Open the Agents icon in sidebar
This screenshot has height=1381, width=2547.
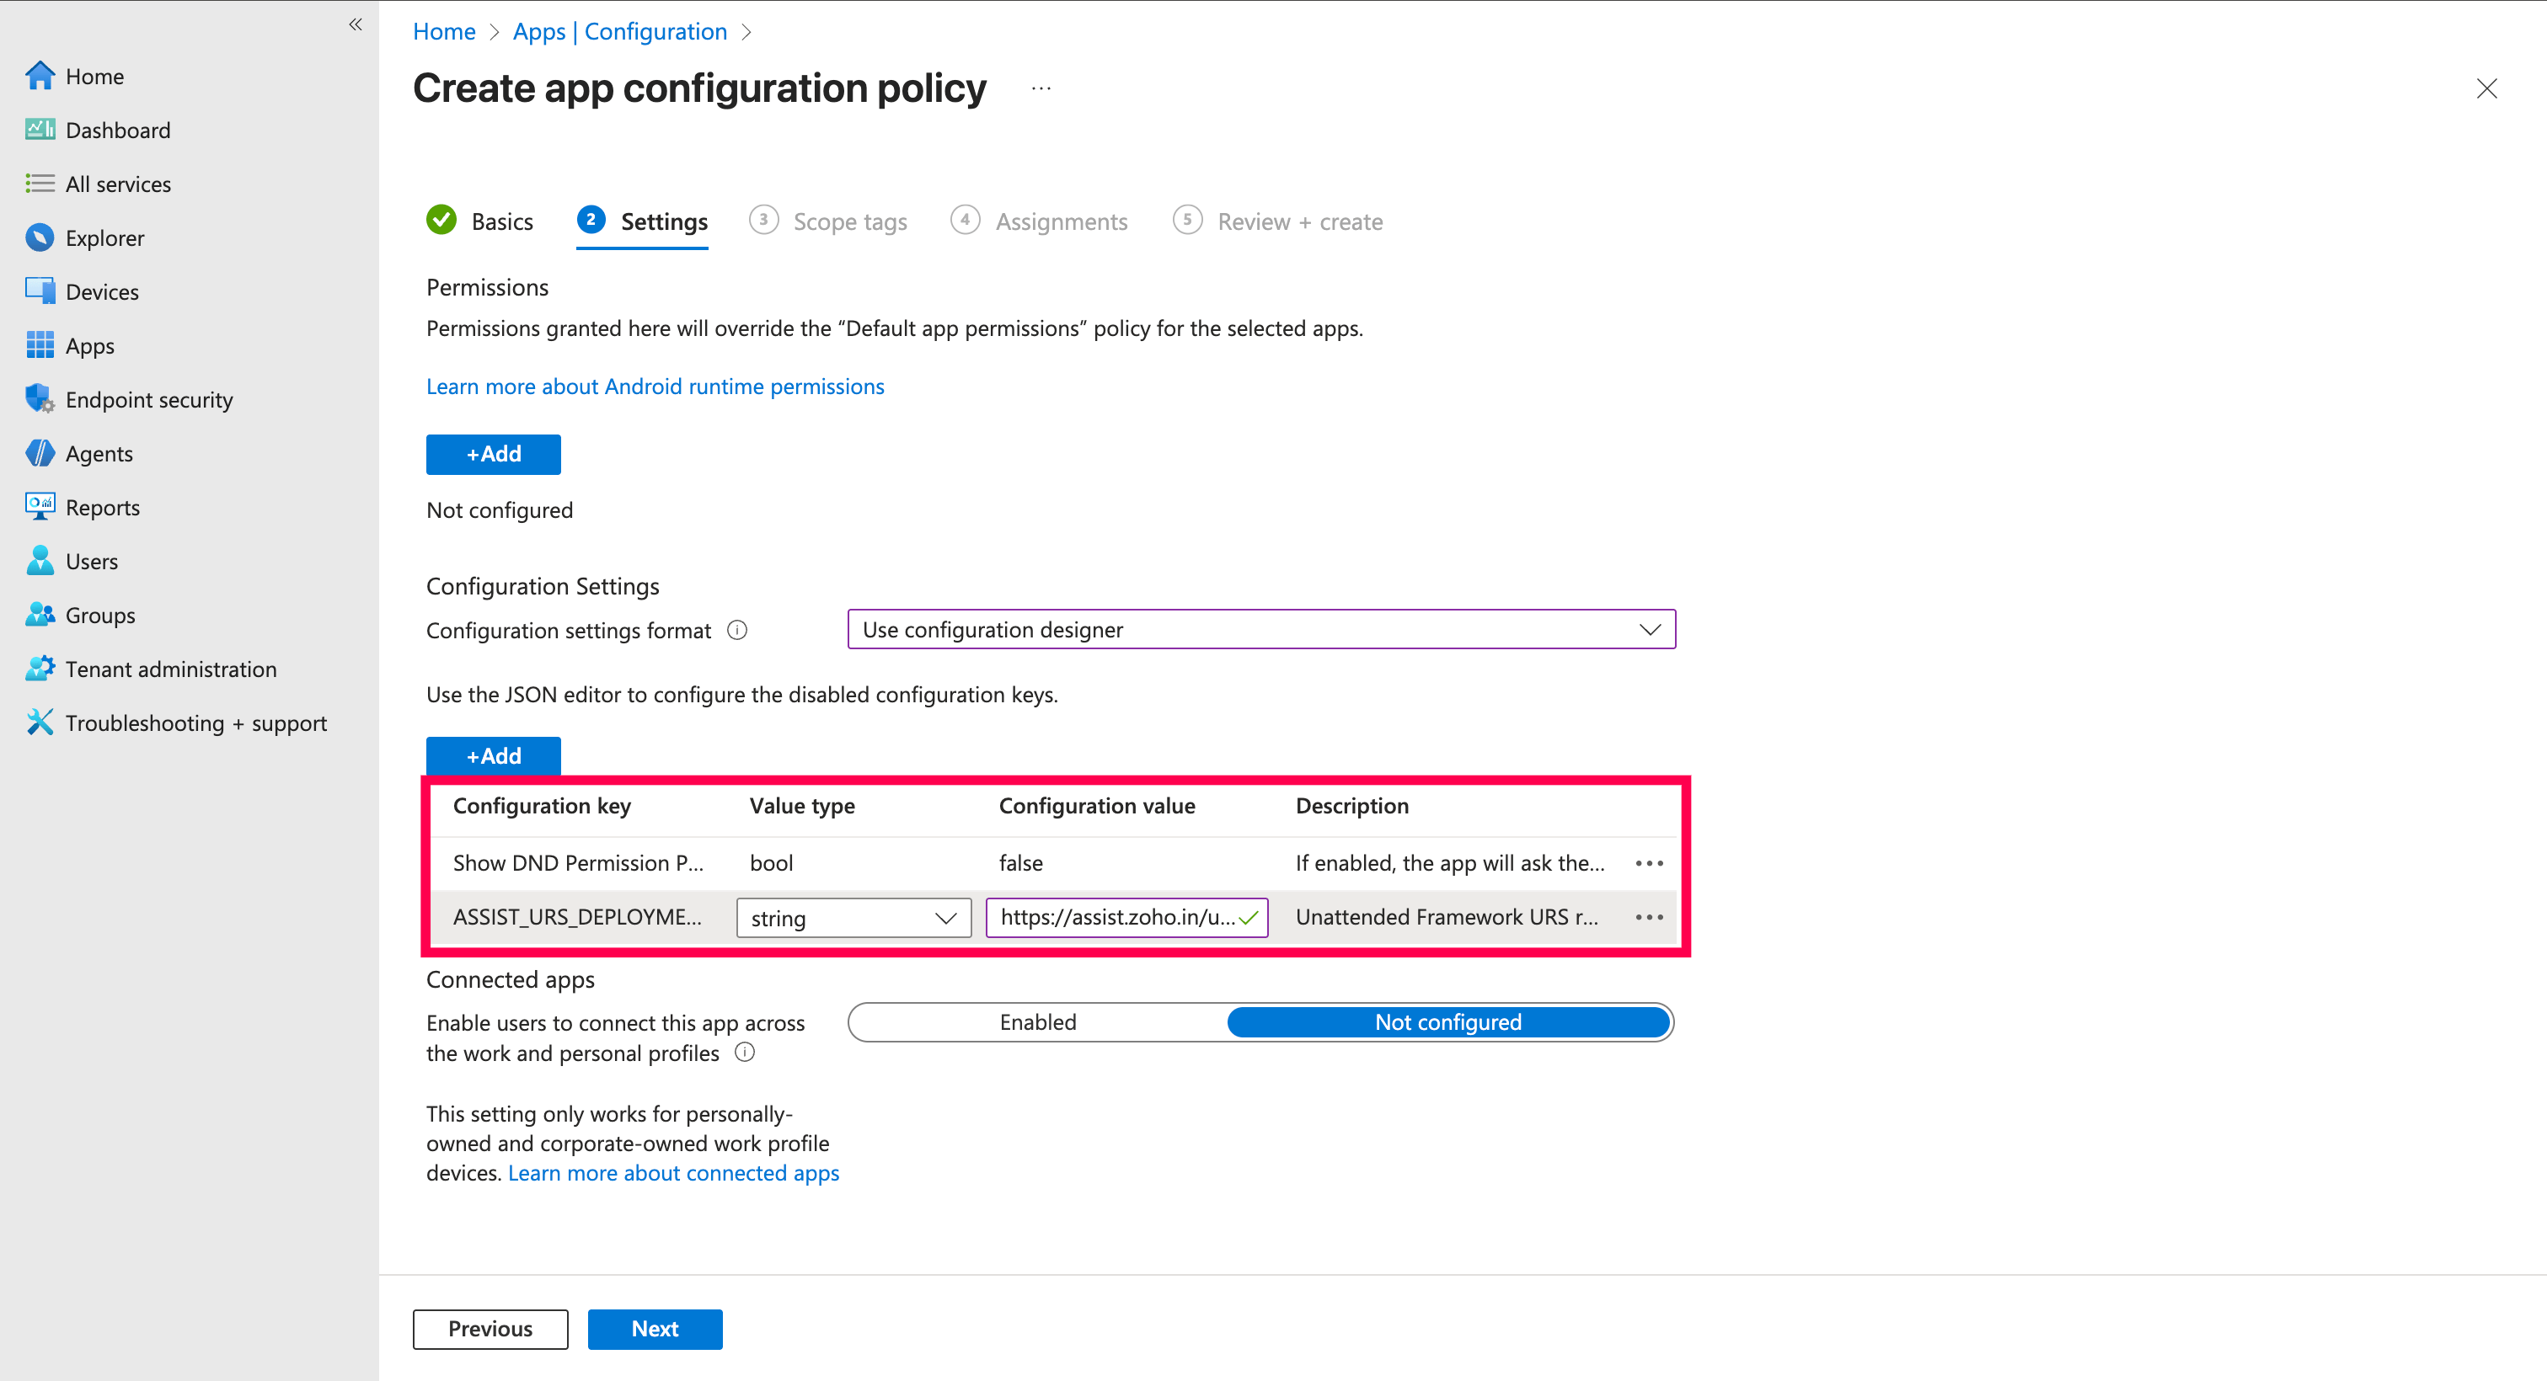[x=40, y=453]
